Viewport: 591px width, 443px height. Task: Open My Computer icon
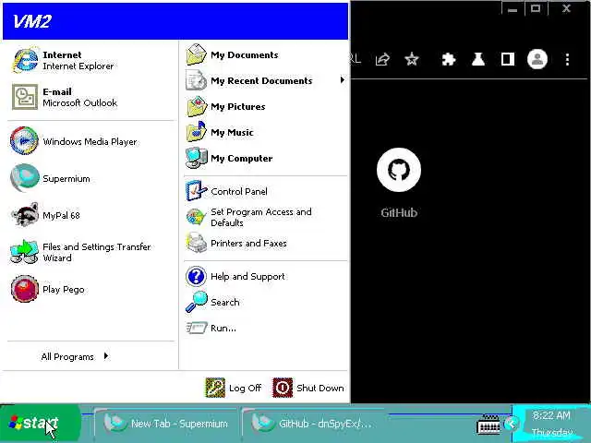[197, 158]
